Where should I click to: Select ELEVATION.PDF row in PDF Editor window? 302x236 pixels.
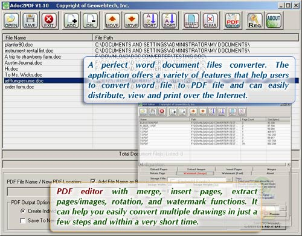pos(214,123)
